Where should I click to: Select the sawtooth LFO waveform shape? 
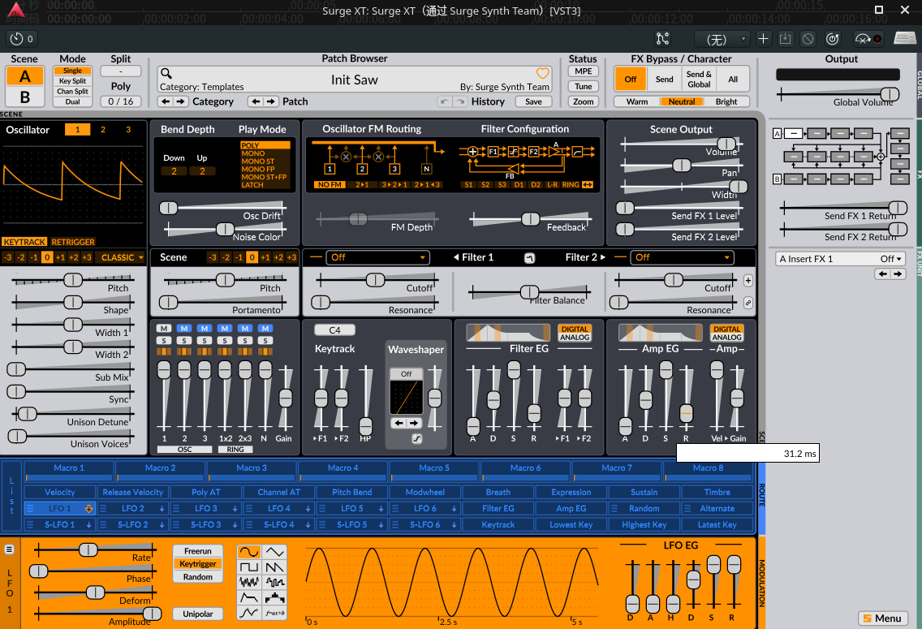point(274,567)
